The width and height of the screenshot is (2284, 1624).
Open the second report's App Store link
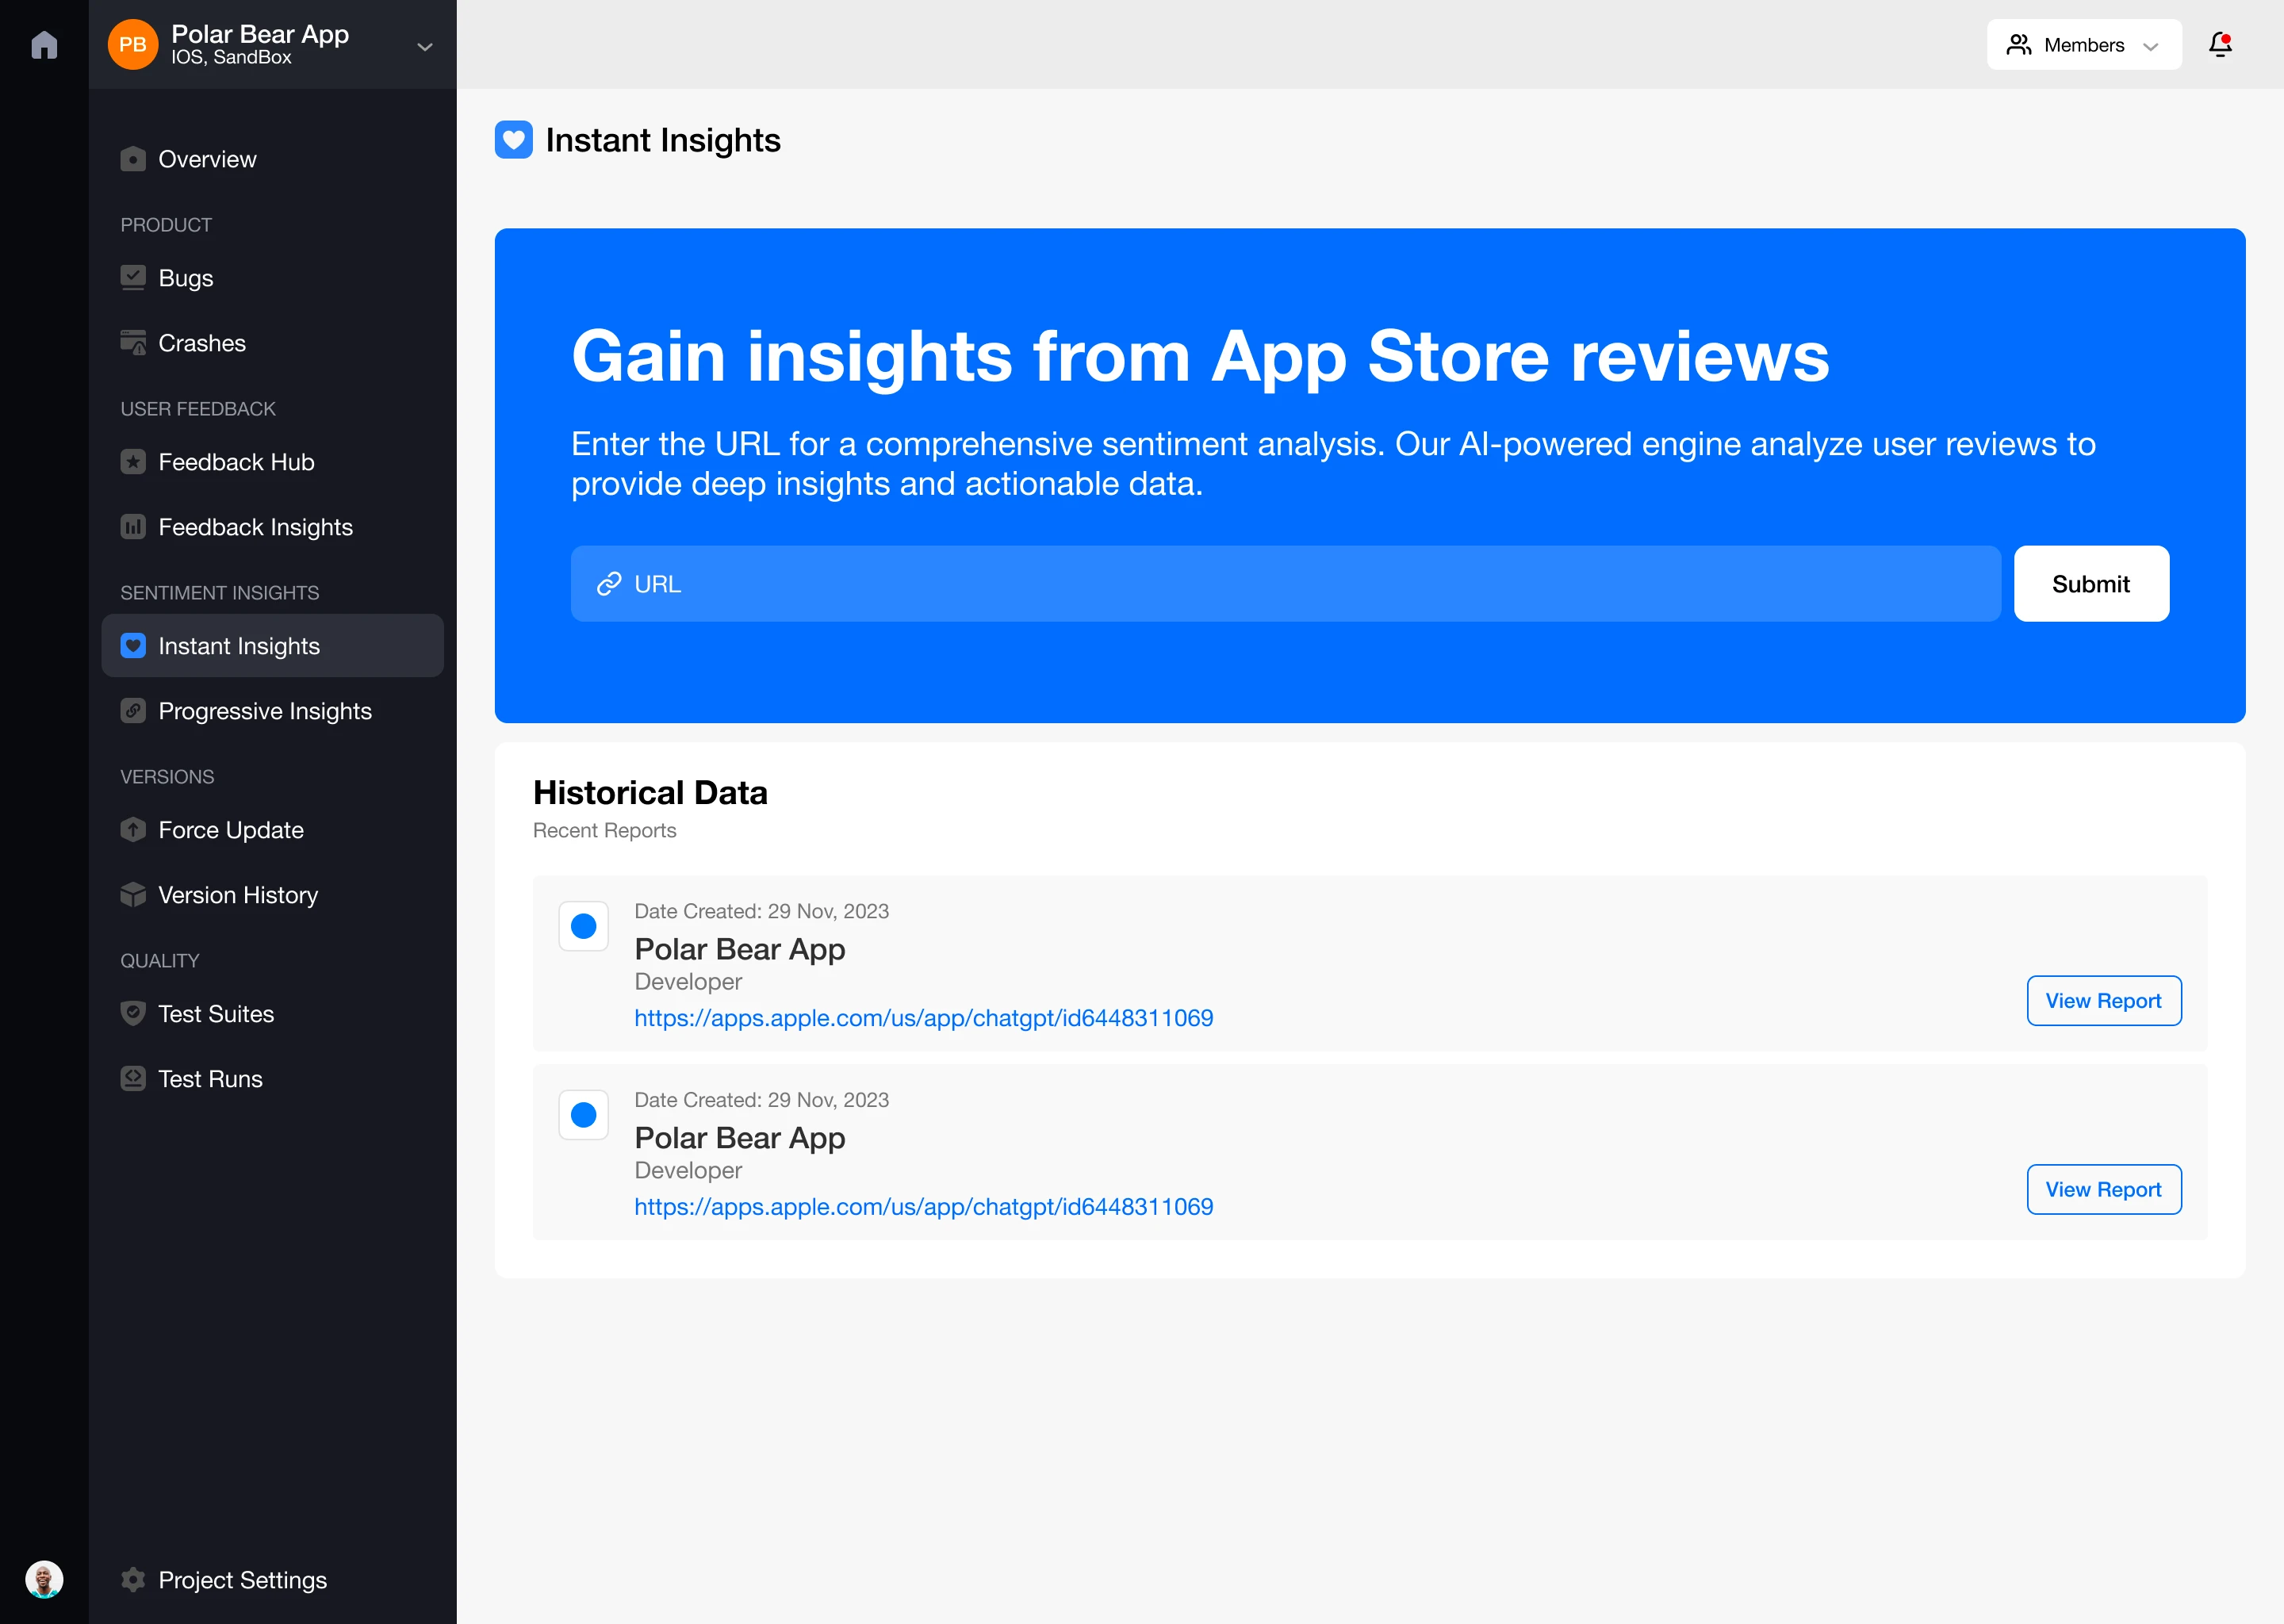pos(923,1207)
